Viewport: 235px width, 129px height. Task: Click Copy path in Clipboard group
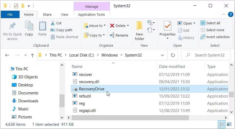point(61,30)
